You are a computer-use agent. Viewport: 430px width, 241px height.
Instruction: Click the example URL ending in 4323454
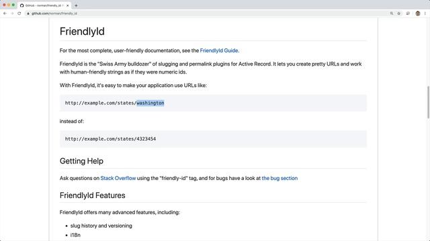pyautogui.click(x=110, y=139)
